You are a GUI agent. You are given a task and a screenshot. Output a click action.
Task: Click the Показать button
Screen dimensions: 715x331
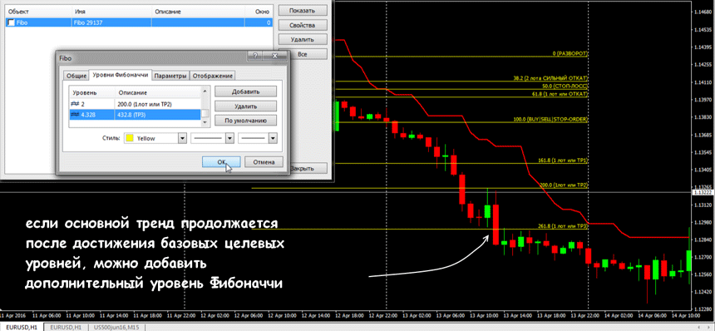click(x=303, y=11)
